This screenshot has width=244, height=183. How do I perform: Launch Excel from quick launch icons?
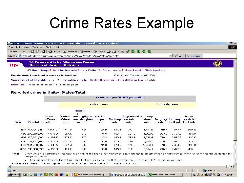51,175
